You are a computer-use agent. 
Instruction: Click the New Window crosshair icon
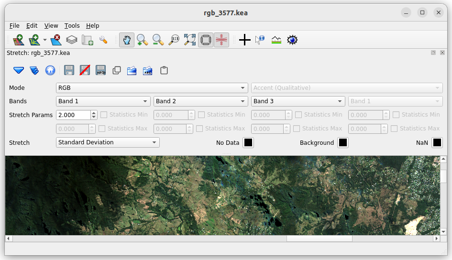[244, 40]
